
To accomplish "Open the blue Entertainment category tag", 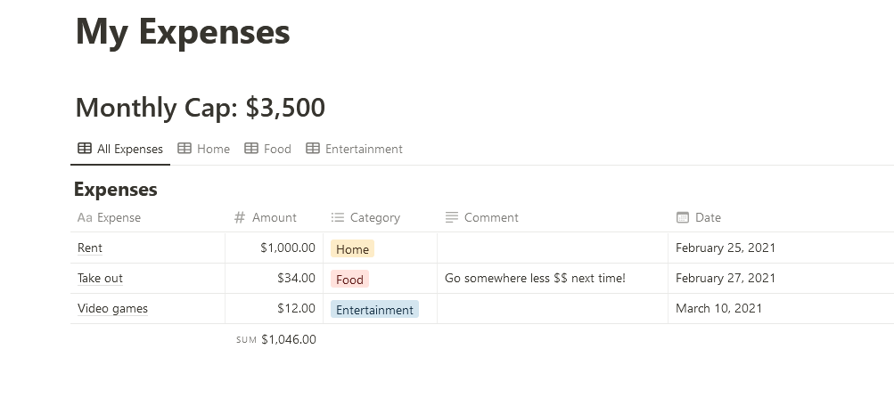I will tap(374, 310).
